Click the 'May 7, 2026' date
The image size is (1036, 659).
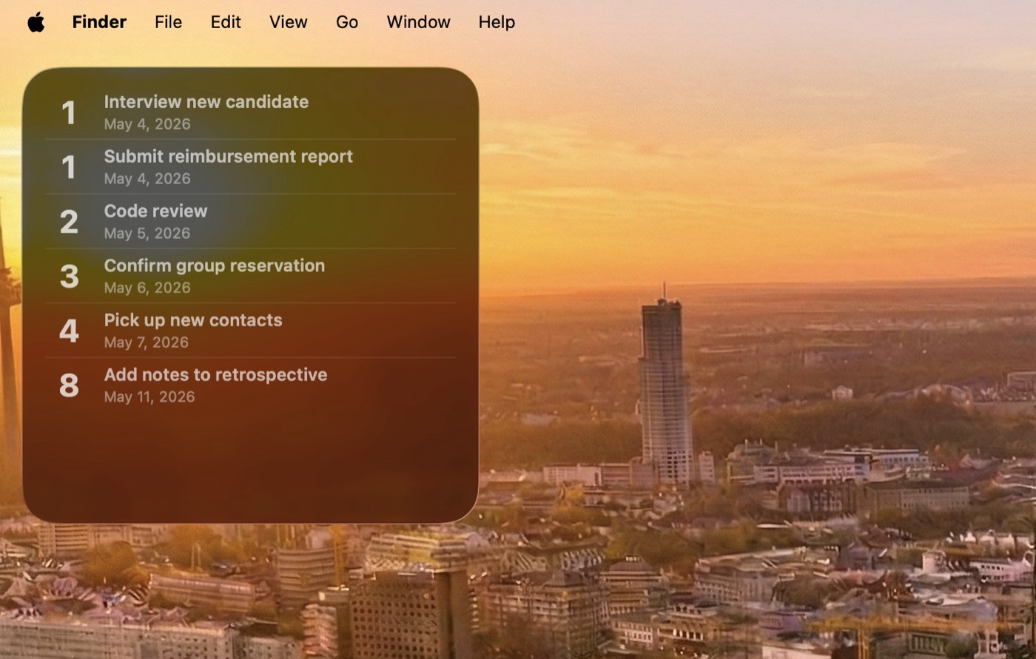[x=147, y=342]
